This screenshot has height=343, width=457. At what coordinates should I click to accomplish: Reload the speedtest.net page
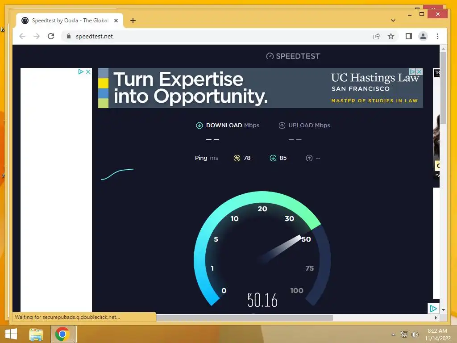[x=51, y=36]
